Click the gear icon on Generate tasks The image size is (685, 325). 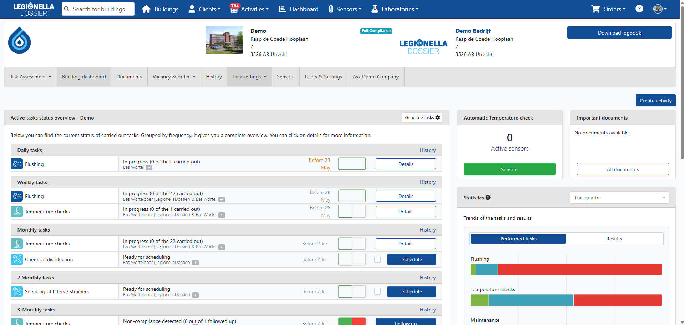[x=438, y=117]
